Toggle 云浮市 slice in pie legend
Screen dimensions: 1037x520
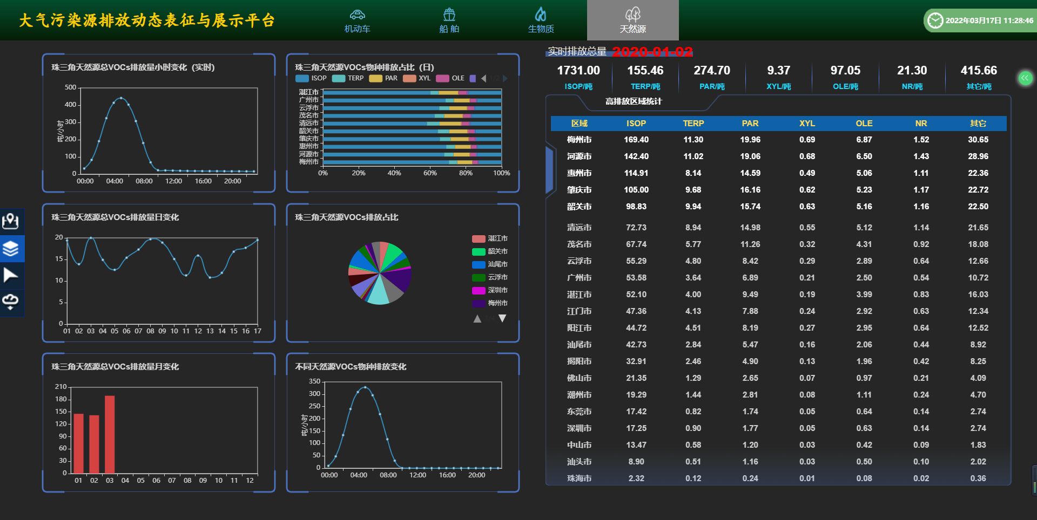(490, 277)
